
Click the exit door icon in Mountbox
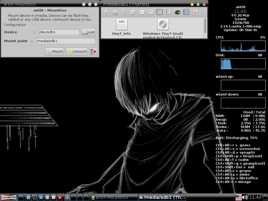click(93, 51)
